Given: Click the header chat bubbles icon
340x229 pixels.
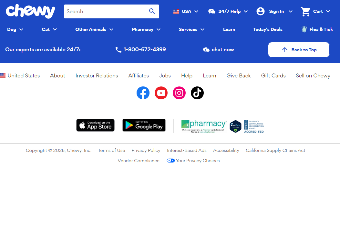Looking at the screenshot, I should (x=211, y=12).
